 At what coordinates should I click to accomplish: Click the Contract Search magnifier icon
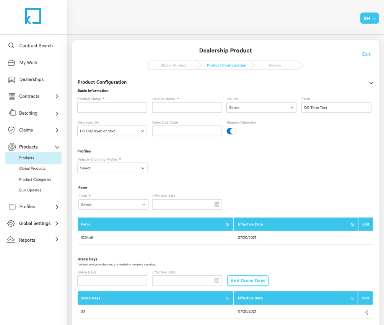point(11,45)
